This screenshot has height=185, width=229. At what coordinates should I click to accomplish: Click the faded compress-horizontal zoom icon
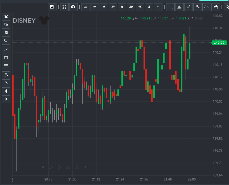point(77,167)
